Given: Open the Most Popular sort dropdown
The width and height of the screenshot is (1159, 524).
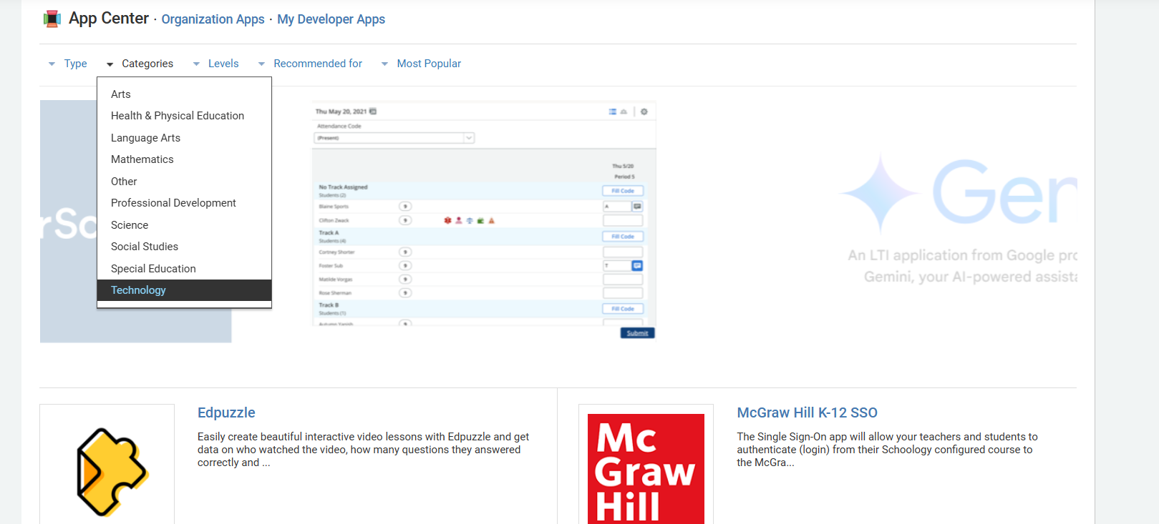Looking at the screenshot, I should coord(421,64).
